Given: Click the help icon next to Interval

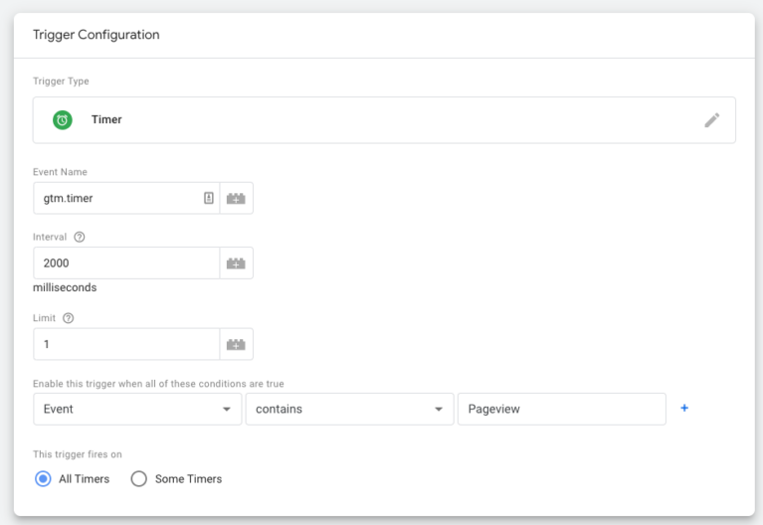Looking at the screenshot, I should pyautogui.click(x=79, y=237).
